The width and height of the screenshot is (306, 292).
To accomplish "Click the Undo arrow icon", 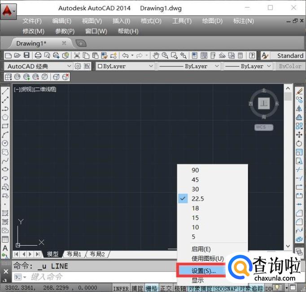I will pyautogui.click(x=125, y=56).
